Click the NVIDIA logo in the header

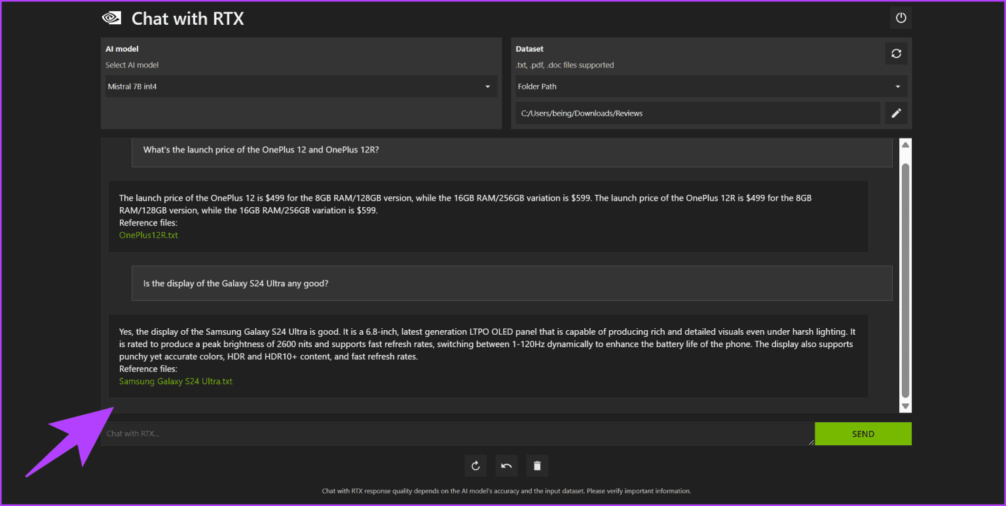111,18
